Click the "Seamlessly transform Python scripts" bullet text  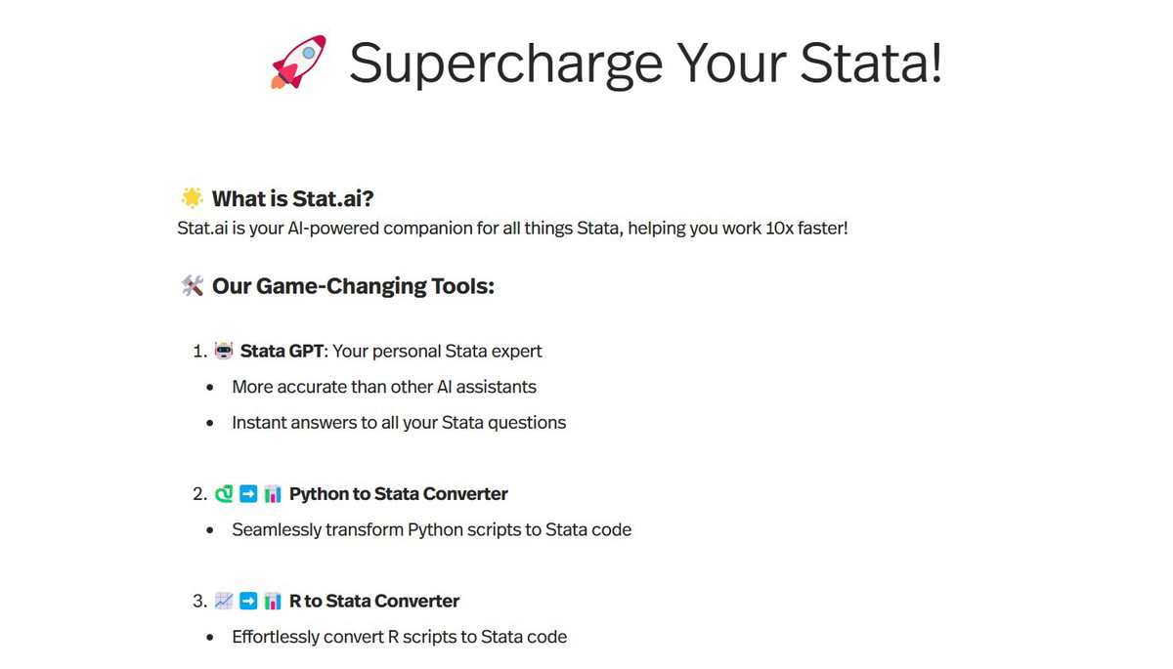pyautogui.click(x=431, y=529)
